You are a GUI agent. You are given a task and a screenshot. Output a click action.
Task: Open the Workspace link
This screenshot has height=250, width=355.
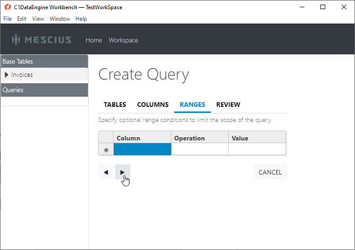coord(124,40)
